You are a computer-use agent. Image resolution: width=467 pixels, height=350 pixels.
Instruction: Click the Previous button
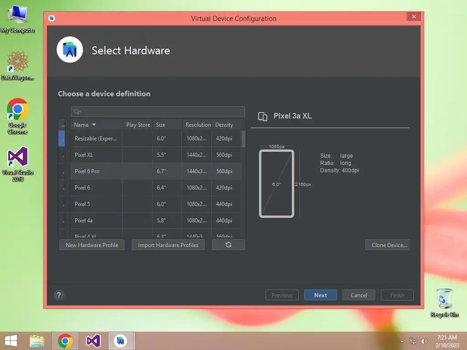(282, 295)
